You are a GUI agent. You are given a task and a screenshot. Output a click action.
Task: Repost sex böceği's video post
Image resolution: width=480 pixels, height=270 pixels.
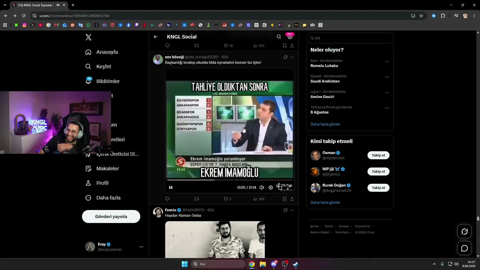point(196,199)
